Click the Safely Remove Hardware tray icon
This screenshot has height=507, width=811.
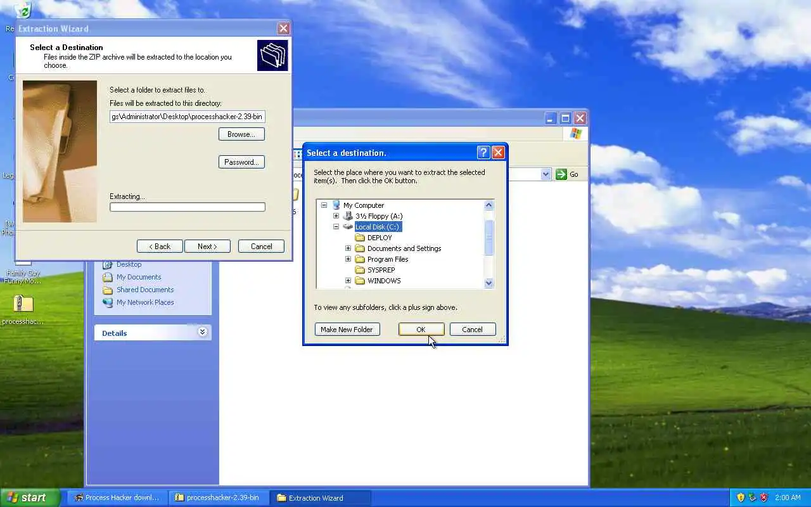[x=752, y=497]
